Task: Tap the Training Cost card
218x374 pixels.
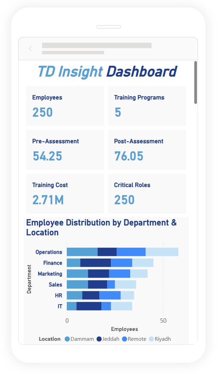Action: [x=65, y=193]
